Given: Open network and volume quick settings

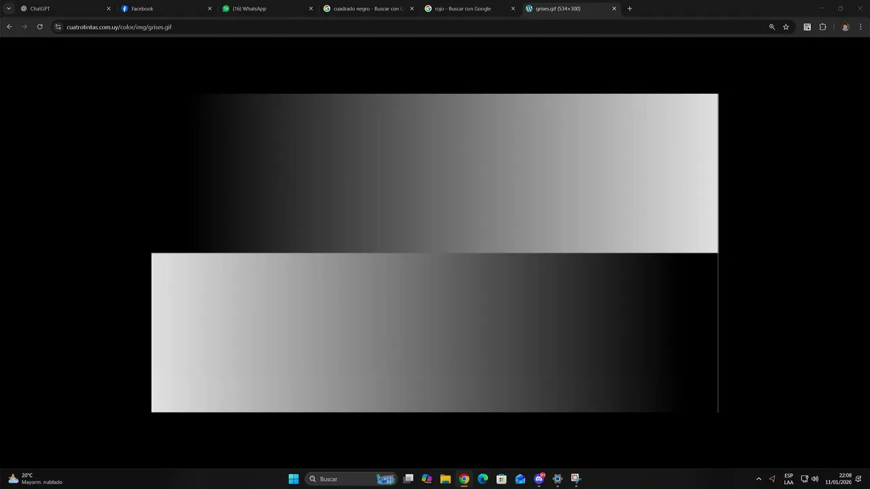Looking at the screenshot, I should [810, 479].
